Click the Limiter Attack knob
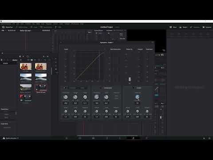 (128, 111)
